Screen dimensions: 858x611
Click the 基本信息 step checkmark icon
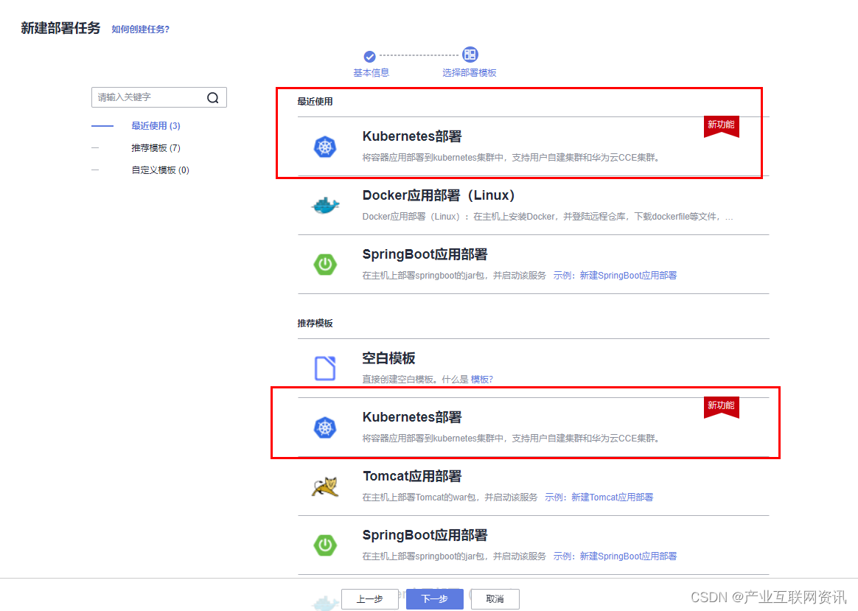(x=370, y=56)
